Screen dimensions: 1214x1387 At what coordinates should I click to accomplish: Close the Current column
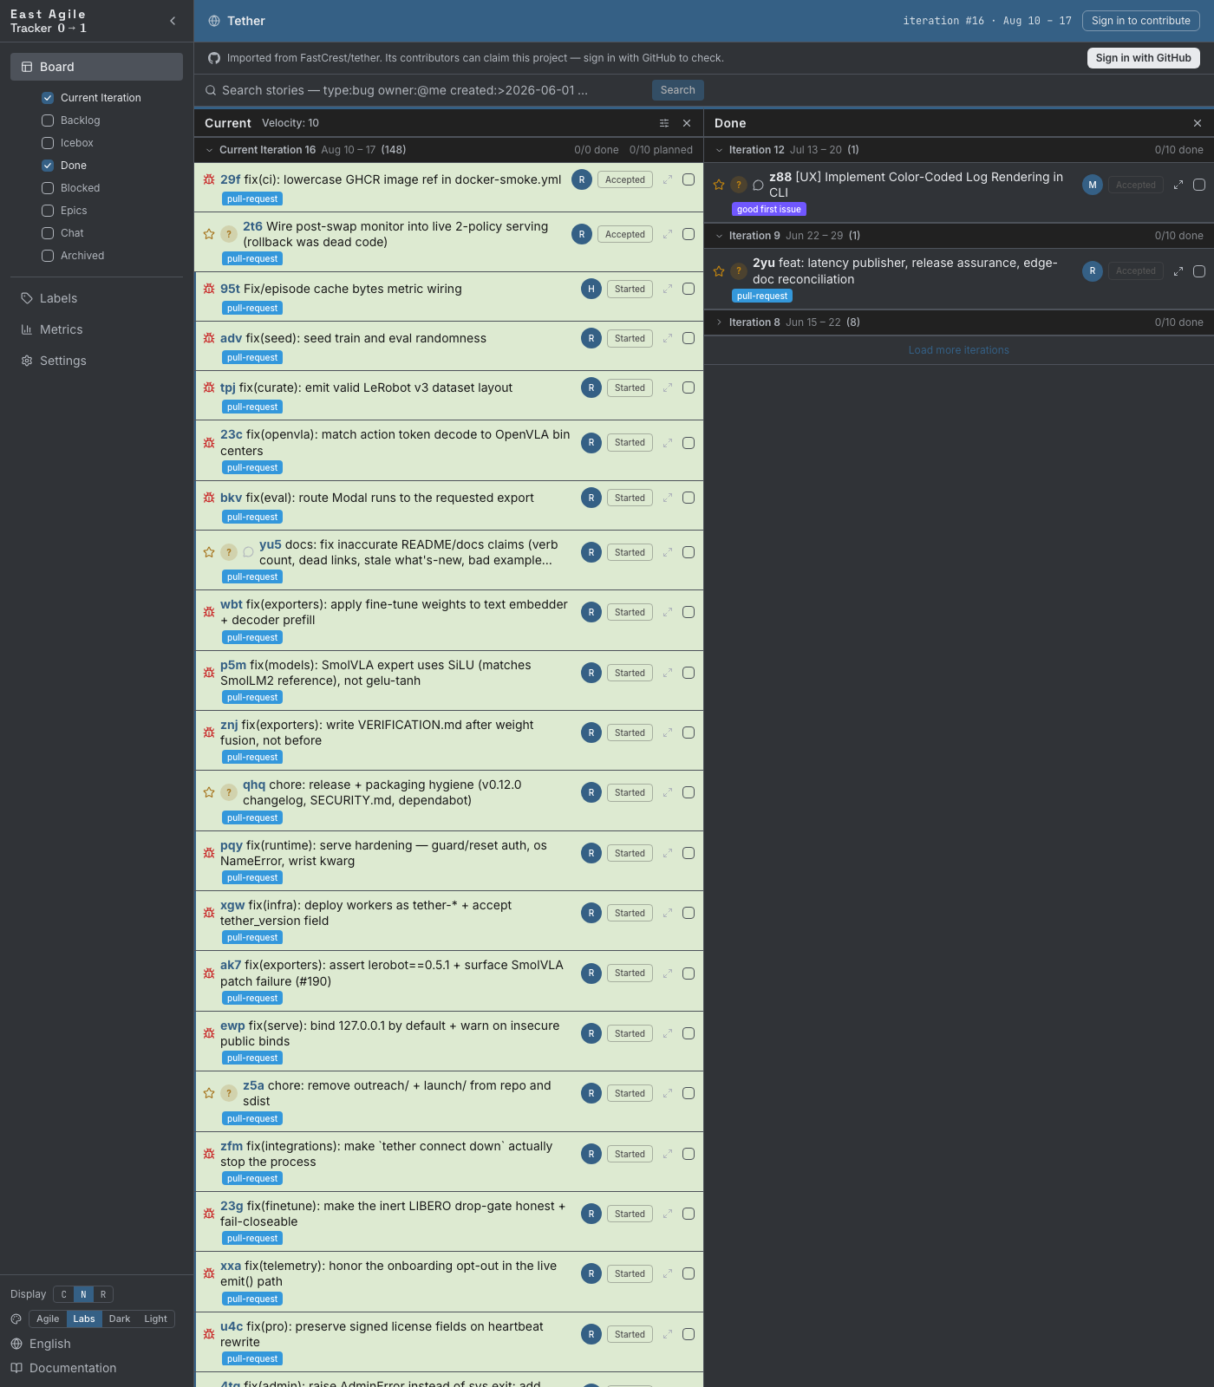click(687, 123)
